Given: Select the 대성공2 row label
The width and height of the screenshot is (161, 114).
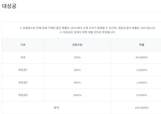Looking at the screenshot, I should pos(23,82).
